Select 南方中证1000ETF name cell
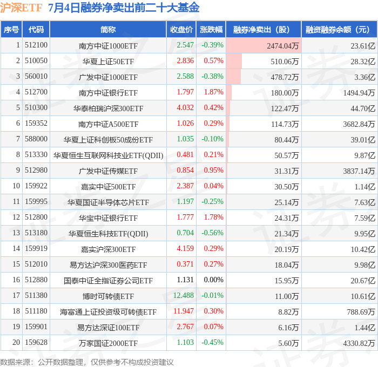378x367 pixels. 108,46
